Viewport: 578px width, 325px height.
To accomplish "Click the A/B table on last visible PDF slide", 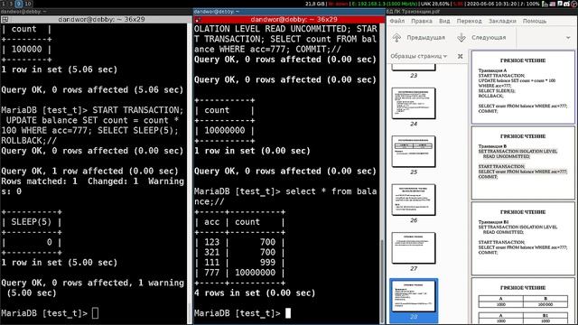I will coord(523,302).
